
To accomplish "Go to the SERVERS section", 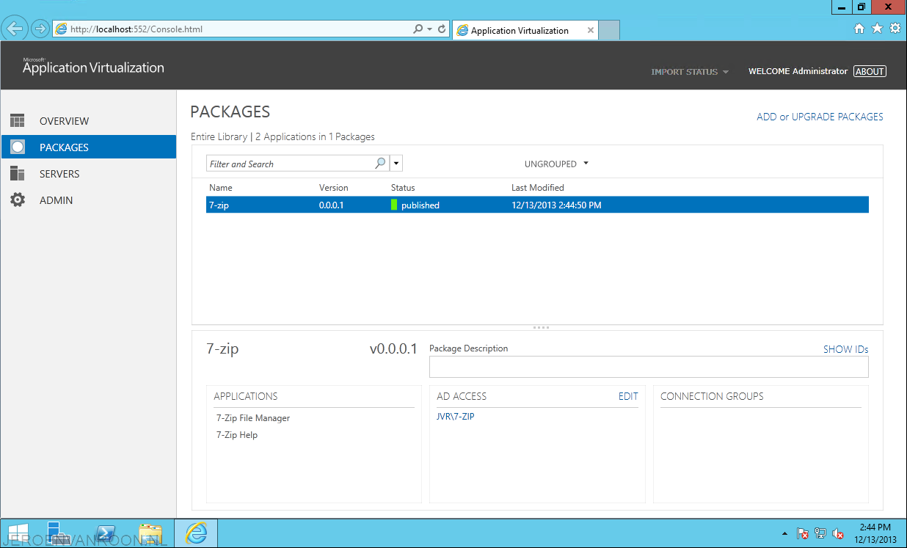I will pyautogui.click(x=59, y=174).
